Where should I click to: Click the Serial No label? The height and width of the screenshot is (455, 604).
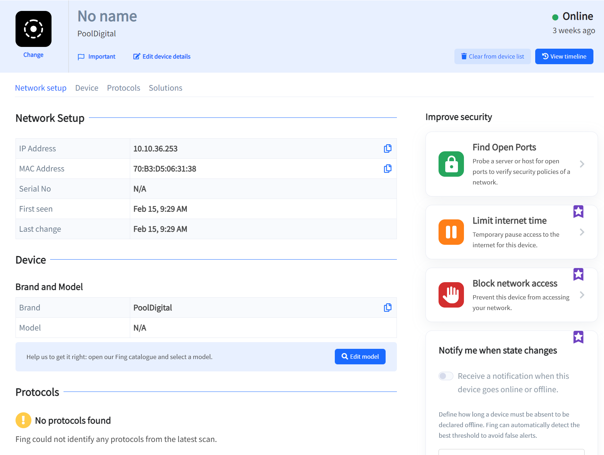[35, 189]
